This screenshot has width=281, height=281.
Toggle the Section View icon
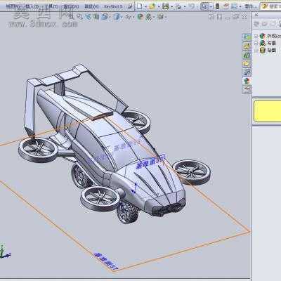(96, 17)
